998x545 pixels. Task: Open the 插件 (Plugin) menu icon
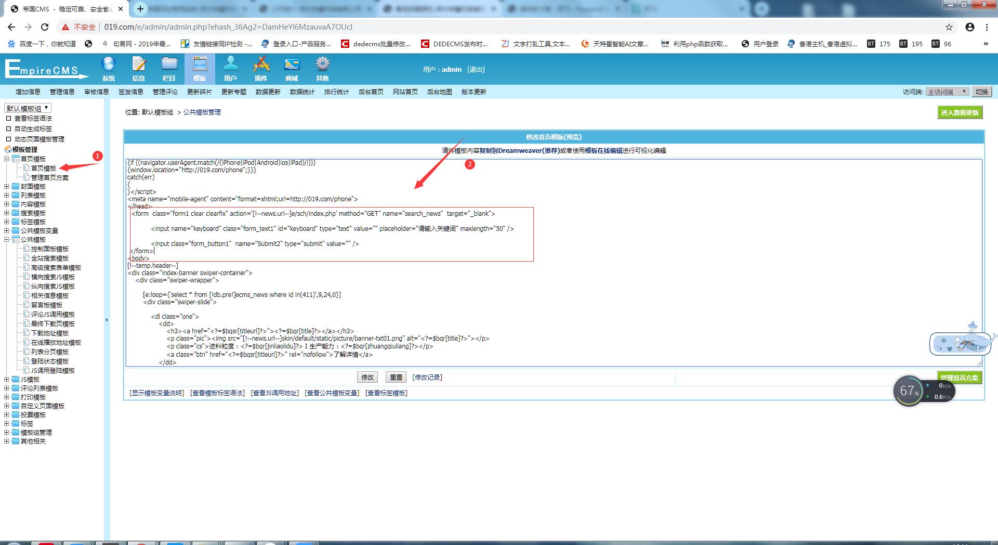pyautogui.click(x=261, y=69)
